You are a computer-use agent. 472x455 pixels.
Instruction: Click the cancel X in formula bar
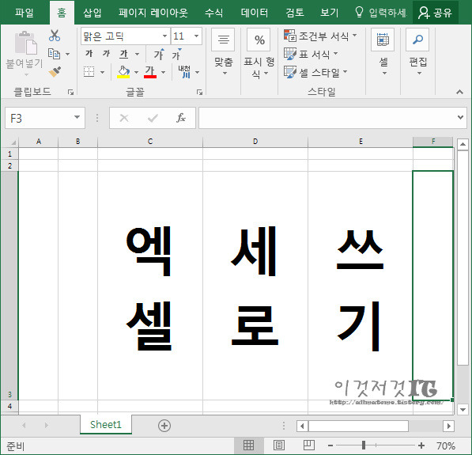124,118
